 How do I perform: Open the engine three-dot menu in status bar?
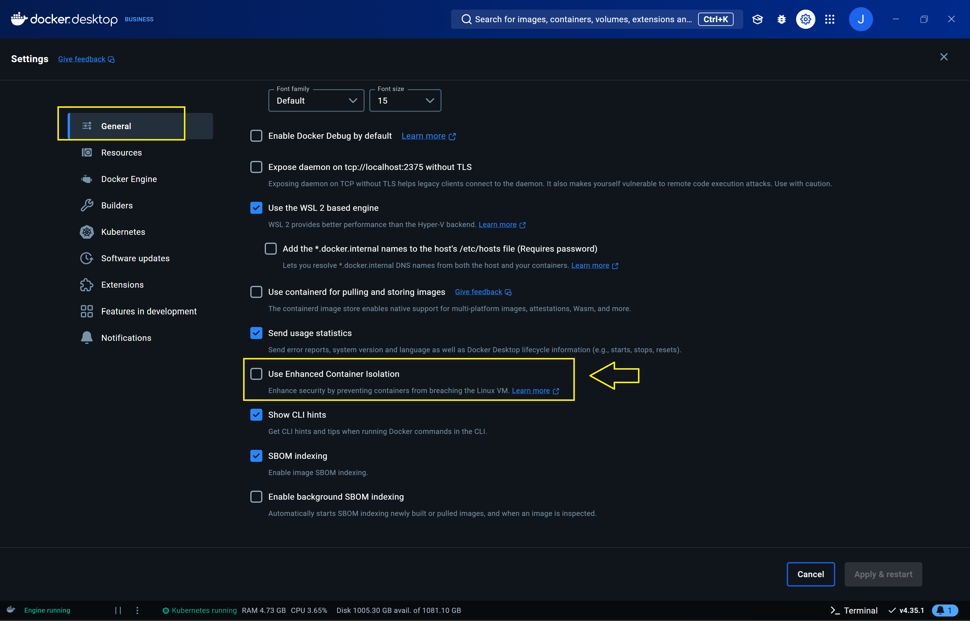coord(137,610)
